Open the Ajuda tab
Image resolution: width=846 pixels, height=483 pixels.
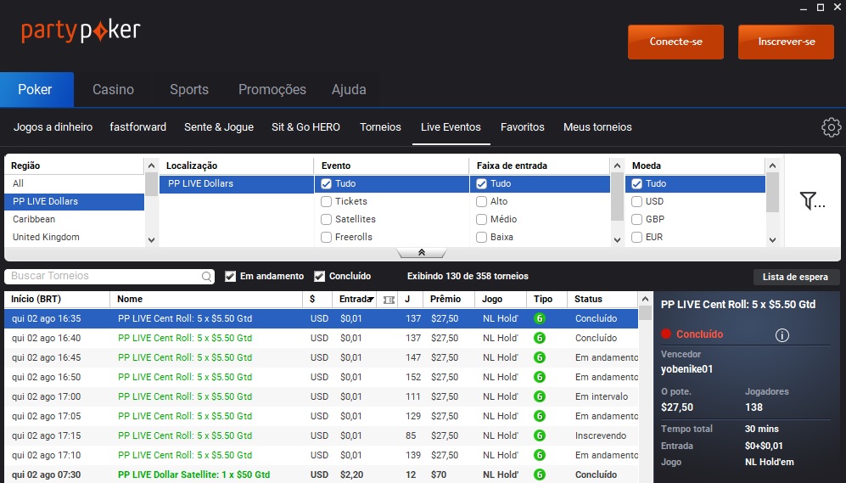(x=349, y=90)
